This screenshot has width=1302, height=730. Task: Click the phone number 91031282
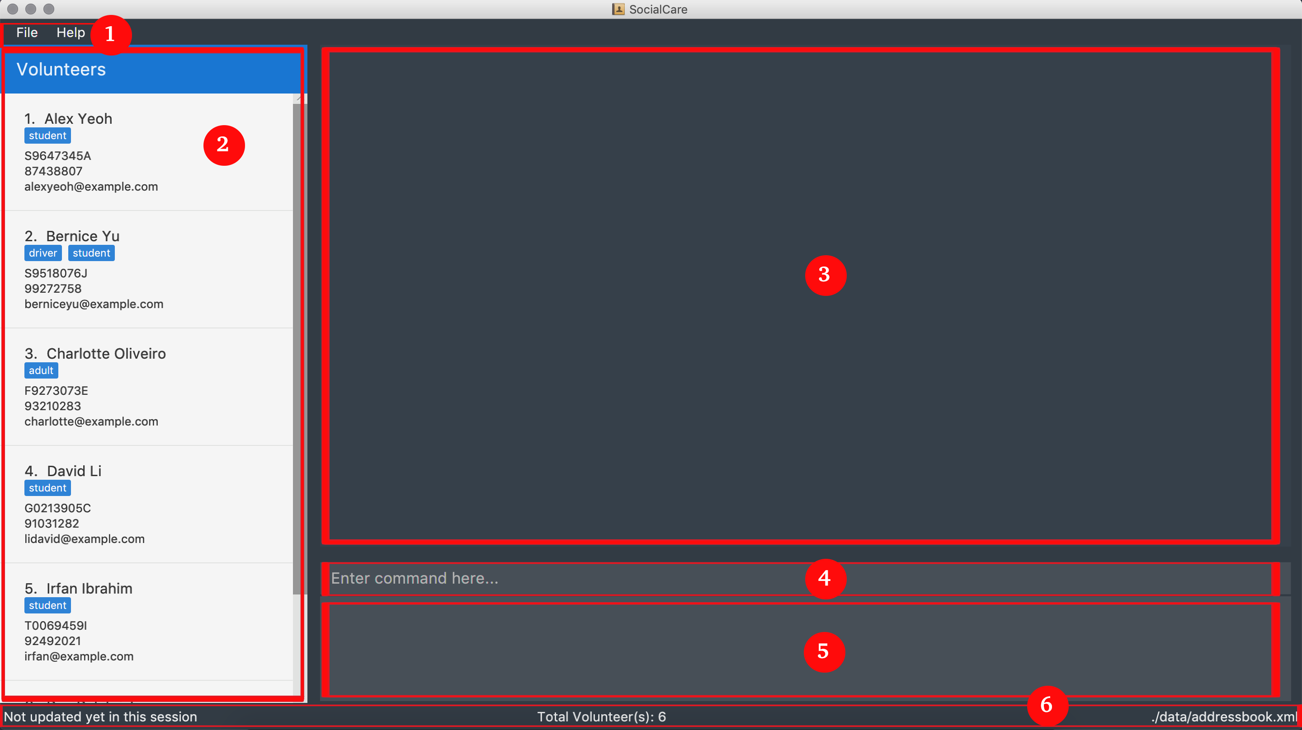point(52,524)
